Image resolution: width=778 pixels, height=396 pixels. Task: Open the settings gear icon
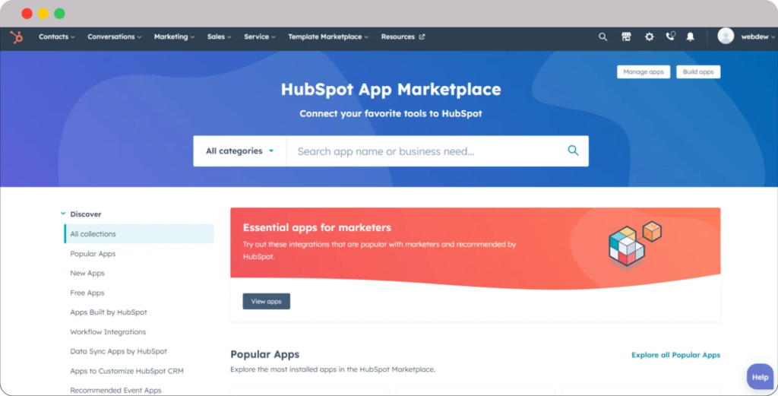click(649, 36)
